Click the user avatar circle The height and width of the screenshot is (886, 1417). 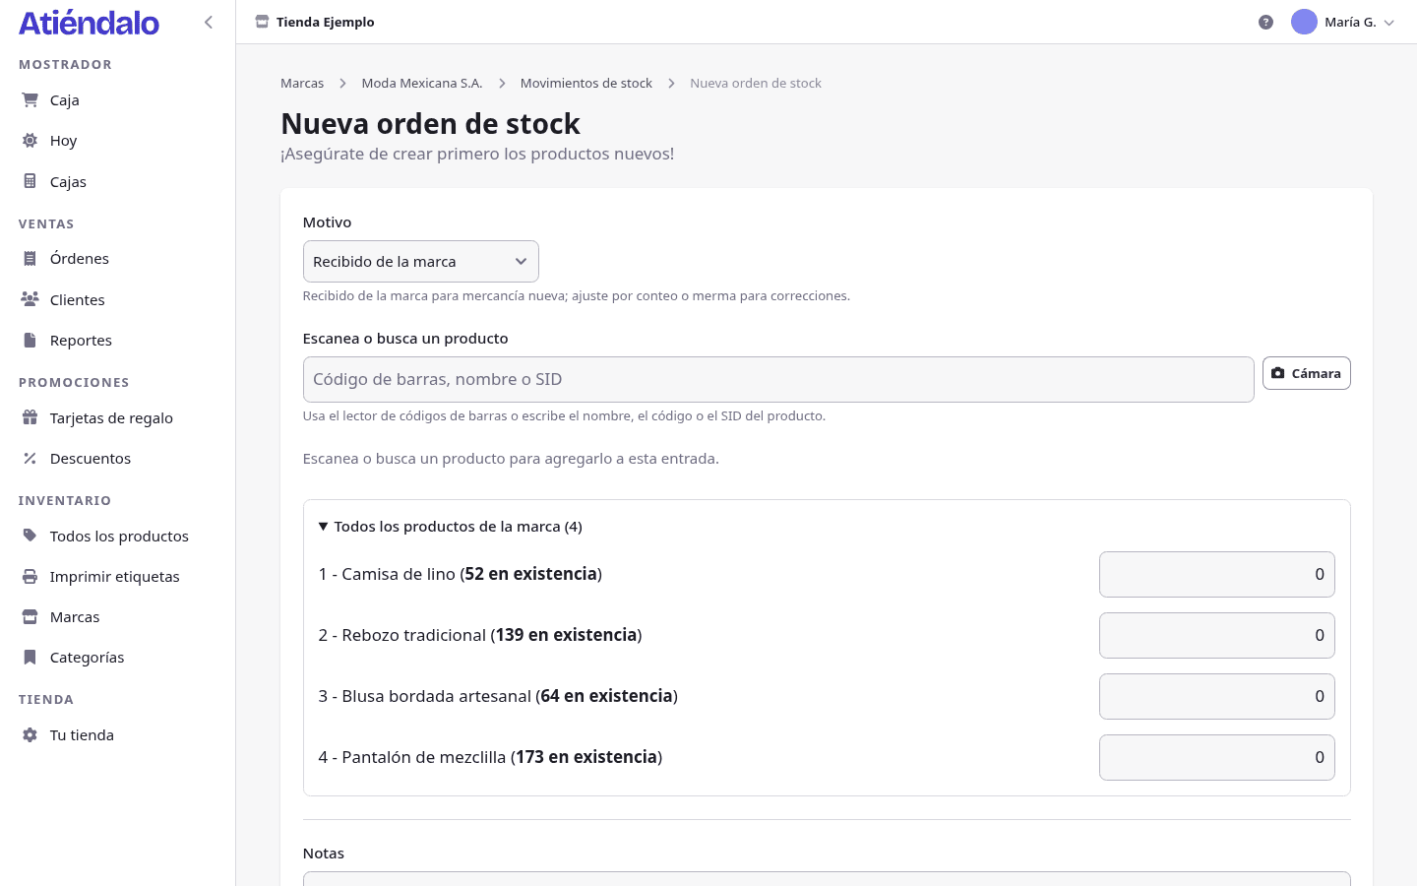pyautogui.click(x=1304, y=22)
